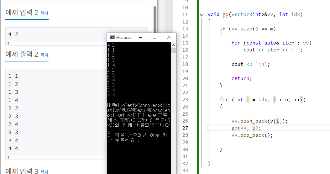Click the web page vertical scrollbar thumb
The height and width of the screenshot is (174, 330).
155,19
